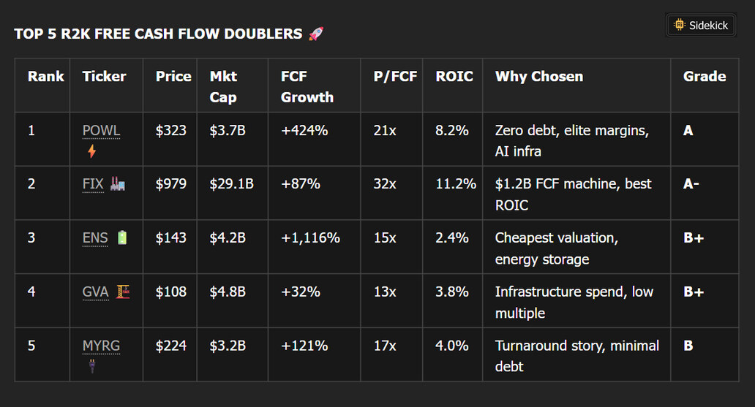Open the POWL ticker link

click(101, 131)
